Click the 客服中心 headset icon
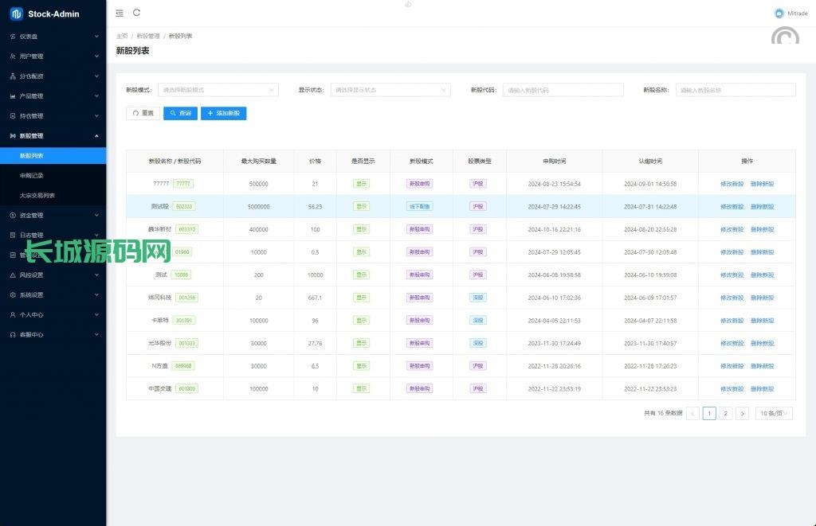Image resolution: width=816 pixels, height=526 pixels. 13,335
